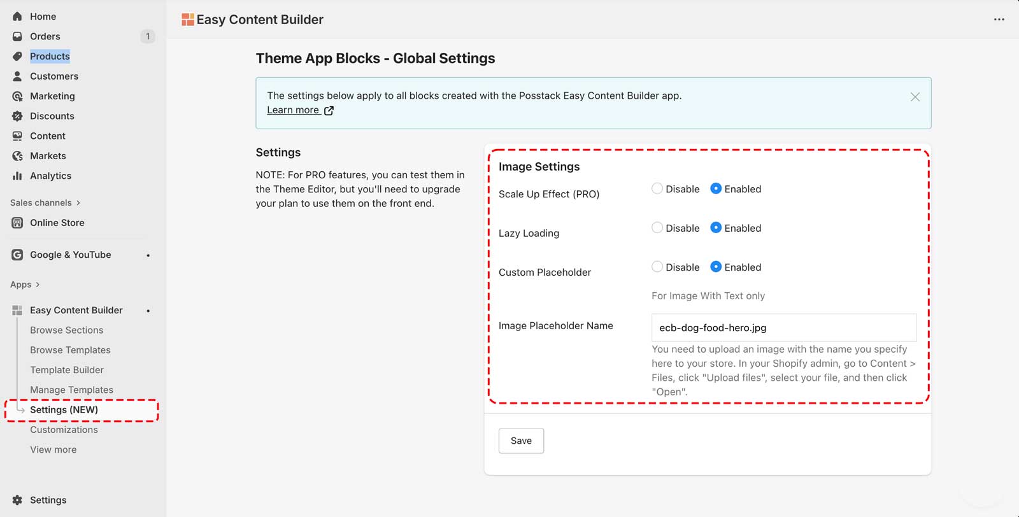Open the Learn more link
The width and height of the screenshot is (1019, 517).
[x=293, y=110]
